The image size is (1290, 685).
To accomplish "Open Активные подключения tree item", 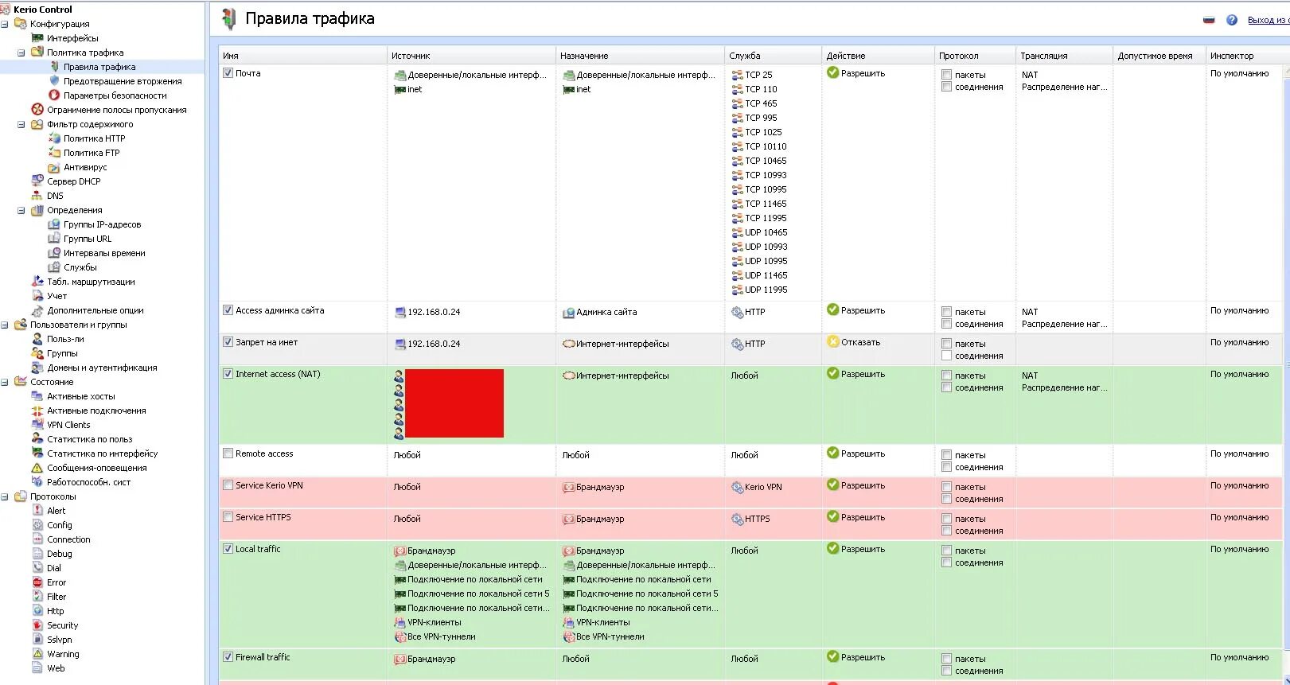I will click(x=96, y=411).
